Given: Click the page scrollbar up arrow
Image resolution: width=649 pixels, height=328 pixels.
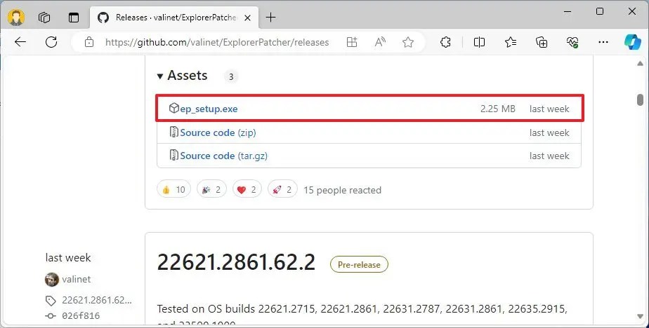Looking at the screenshot, I should tap(641, 63).
